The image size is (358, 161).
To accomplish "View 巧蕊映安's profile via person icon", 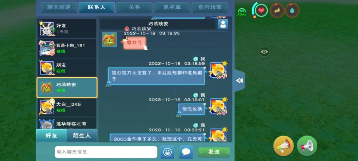I will pos(223,24).
